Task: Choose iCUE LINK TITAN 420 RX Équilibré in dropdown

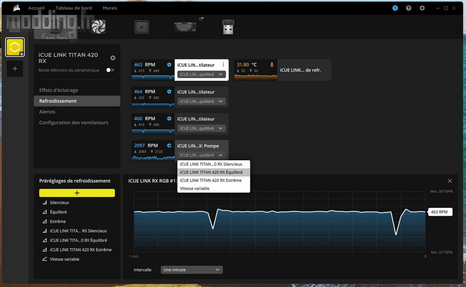Action: pyautogui.click(x=213, y=172)
